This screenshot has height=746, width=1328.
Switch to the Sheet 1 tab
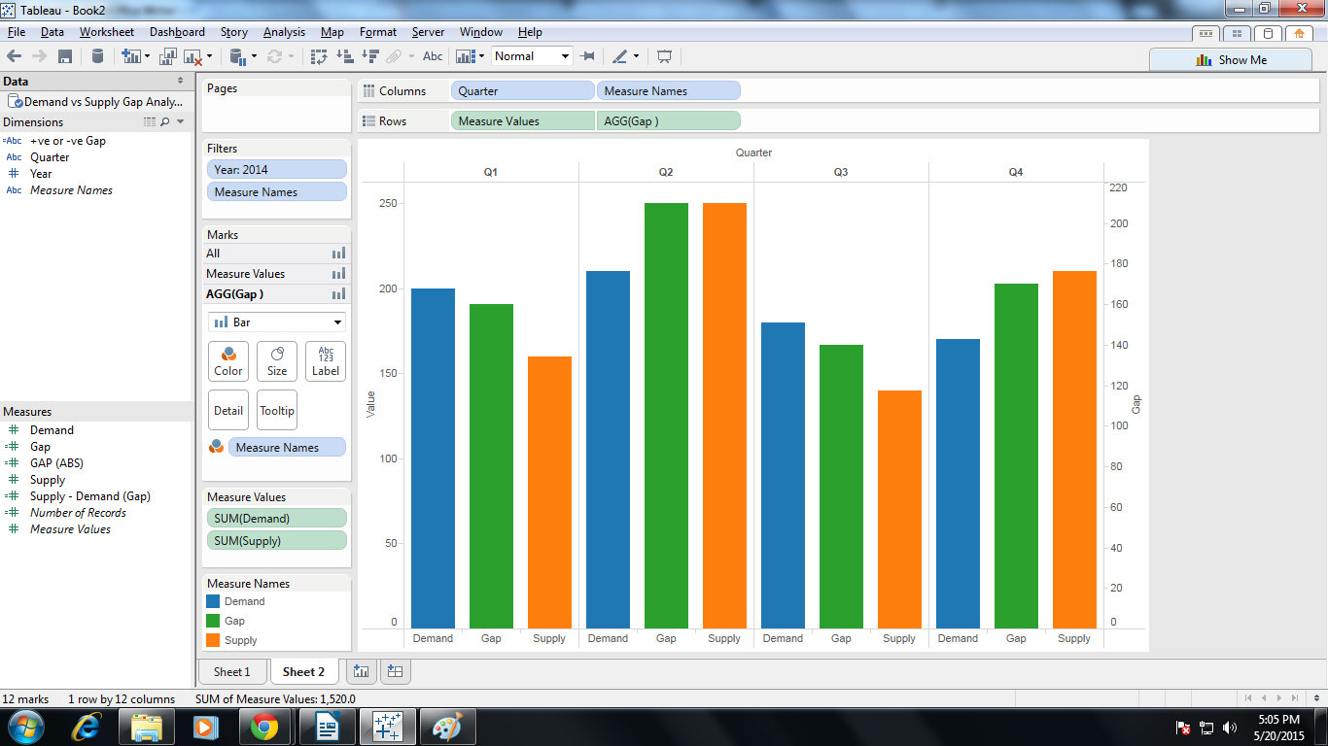click(x=232, y=671)
